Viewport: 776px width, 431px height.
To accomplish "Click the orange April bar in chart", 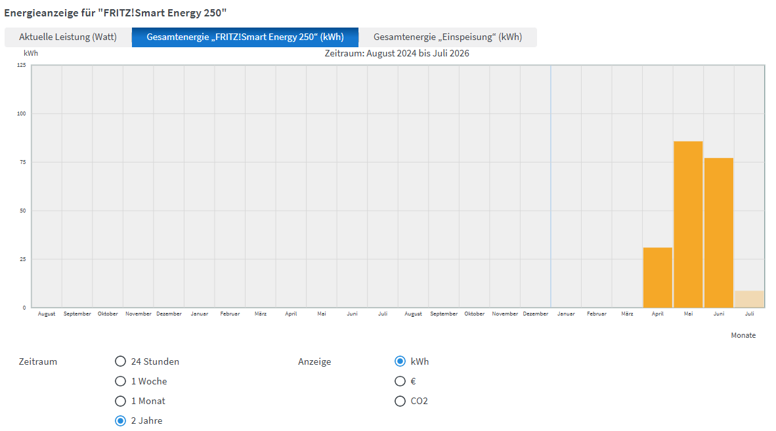I will tap(658, 277).
